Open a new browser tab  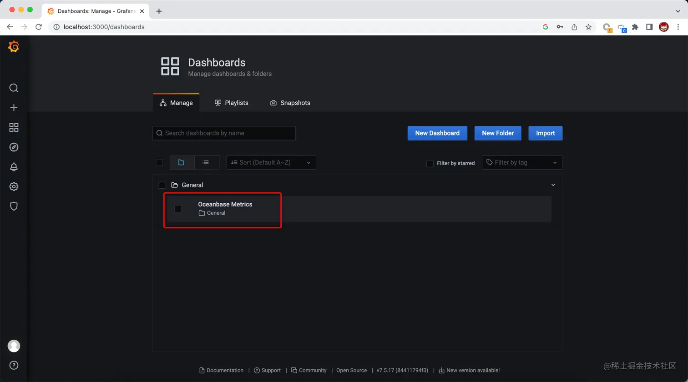[x=159, y=11]
